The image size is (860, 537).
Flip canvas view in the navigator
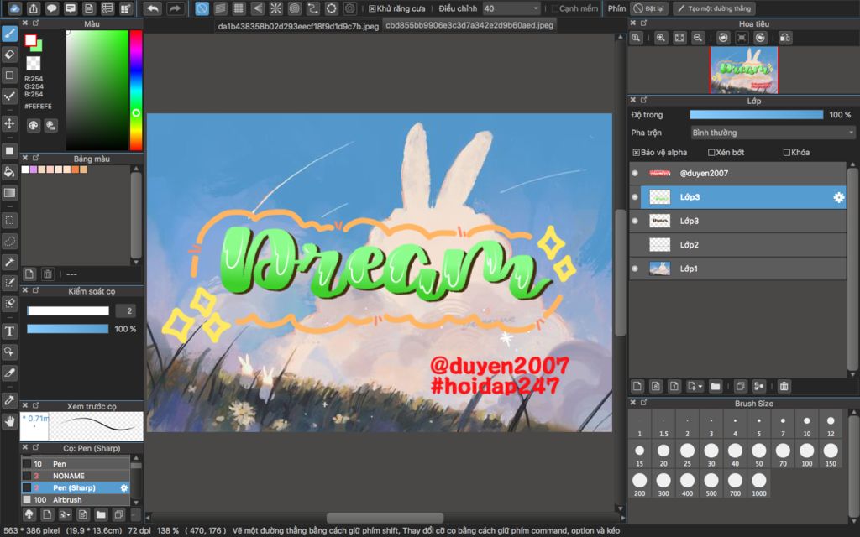point(785,38)
